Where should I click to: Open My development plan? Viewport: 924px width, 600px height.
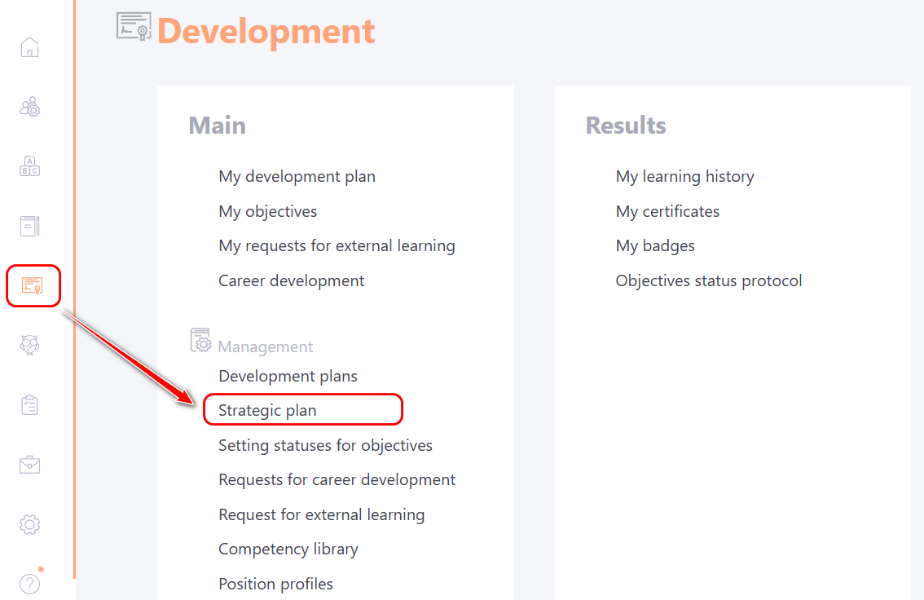click(x=297, y=176)
